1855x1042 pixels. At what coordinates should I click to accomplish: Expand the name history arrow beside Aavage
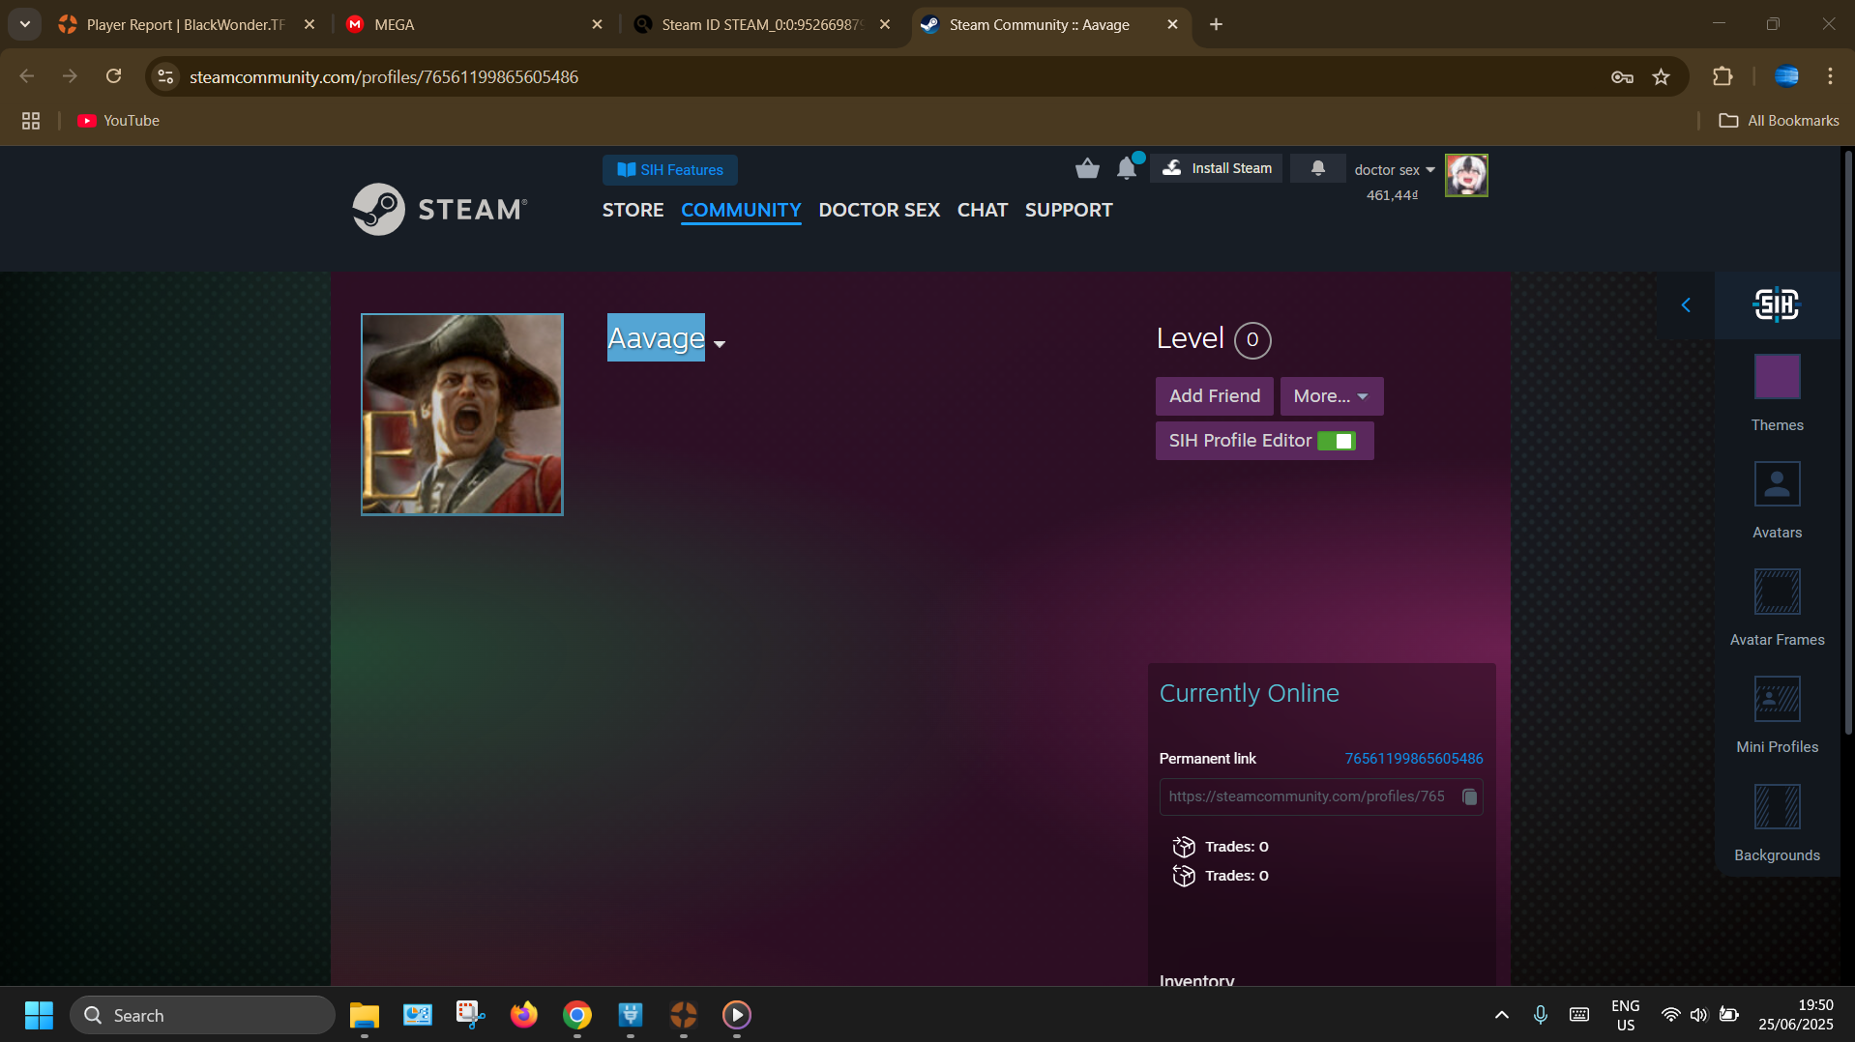pos(720,344)
